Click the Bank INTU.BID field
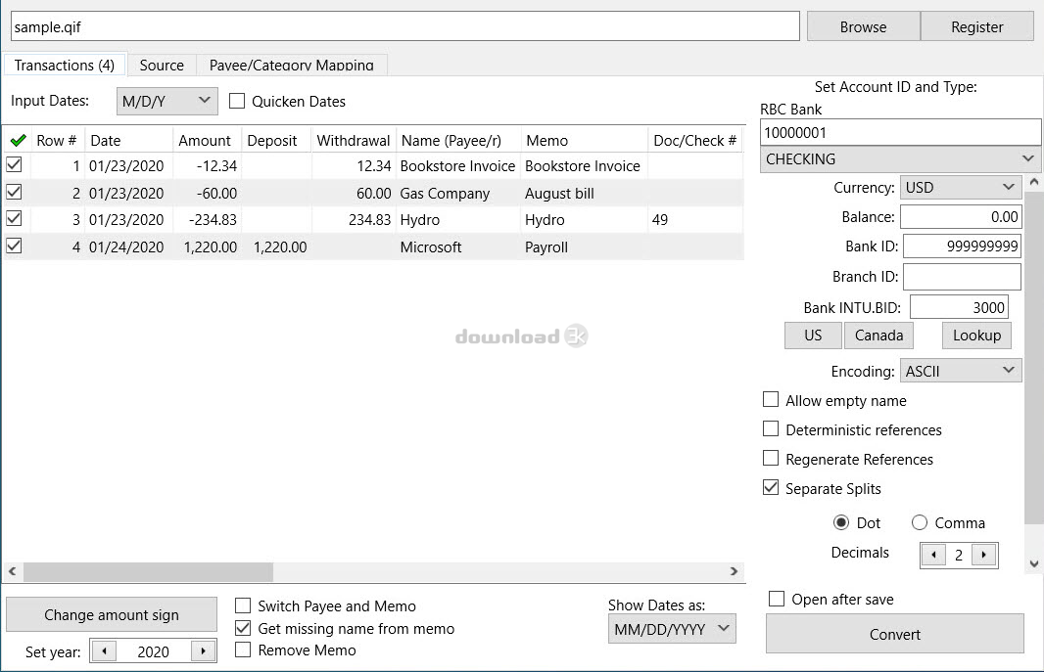This screenshot has width=1044, height=672. coord(959,307)
